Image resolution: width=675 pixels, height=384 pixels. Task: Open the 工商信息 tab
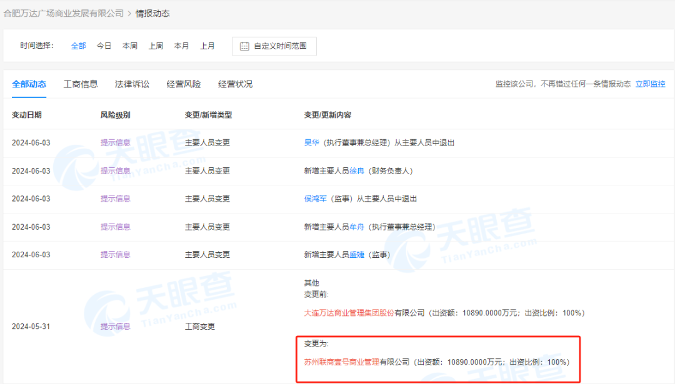tap(81, 84)
